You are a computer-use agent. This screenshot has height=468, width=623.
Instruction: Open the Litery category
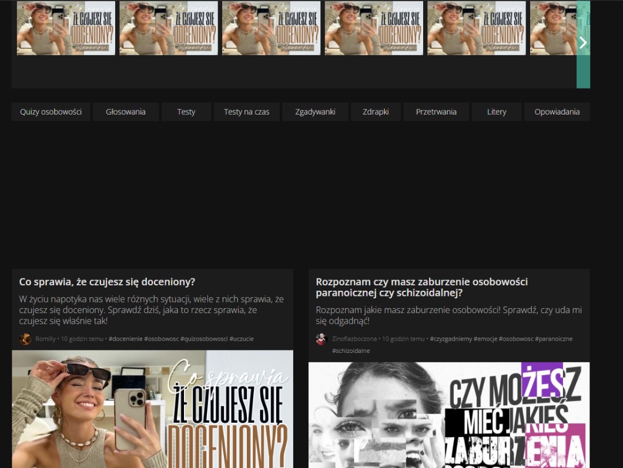coord(497,112)
